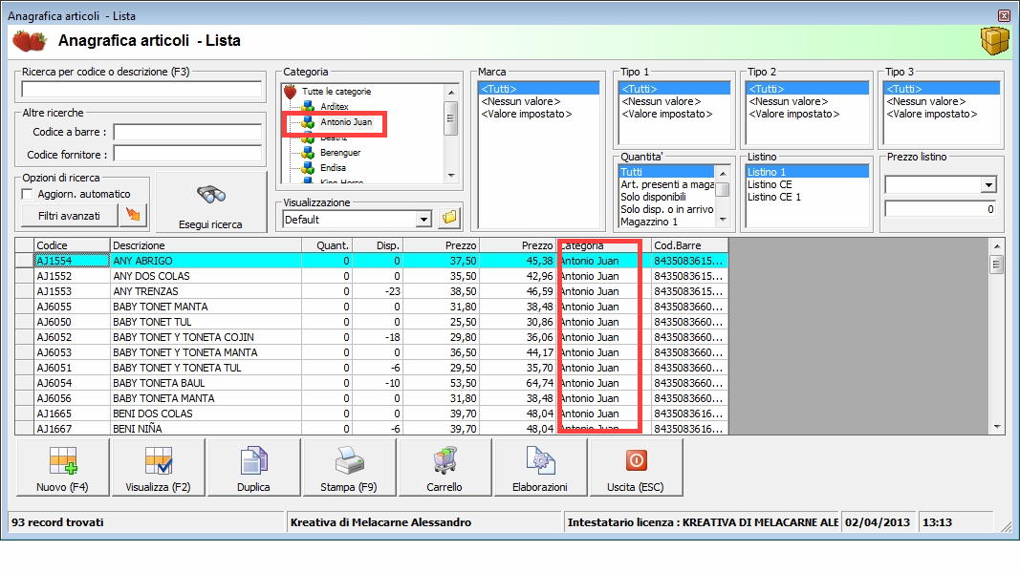Select Art. presenti a magazzino quantity option
Image resolution: width=1020 pixels, height=573 pixels.
click(x=666, y=184)
